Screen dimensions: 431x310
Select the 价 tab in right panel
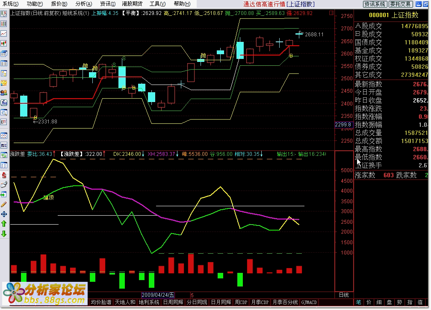pos(369,302)
